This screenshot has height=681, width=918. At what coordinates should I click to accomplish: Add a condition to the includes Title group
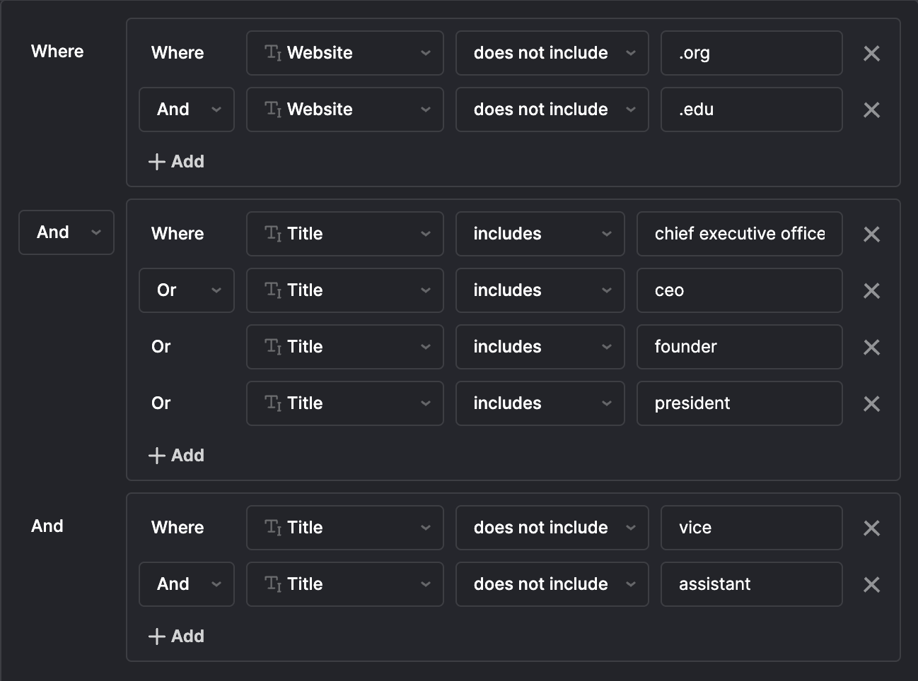pyautogui.click(x=177, y=456)
